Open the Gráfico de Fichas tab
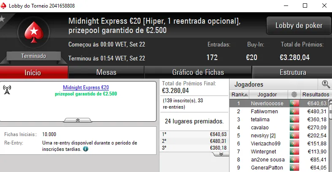332x172 pixels. [198, 72]
